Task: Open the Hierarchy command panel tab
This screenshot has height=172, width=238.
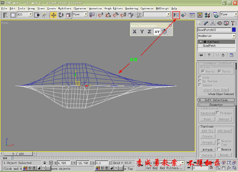Action: (213, 23)
